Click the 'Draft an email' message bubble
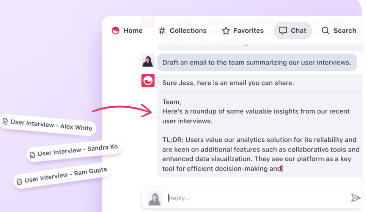 (257, 62)
